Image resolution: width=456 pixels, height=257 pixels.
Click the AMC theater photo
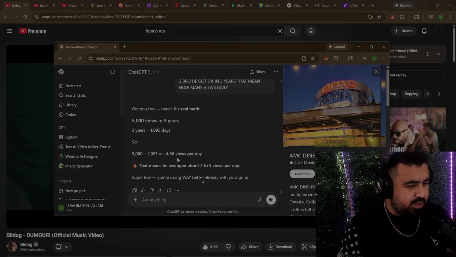(332, 106)
